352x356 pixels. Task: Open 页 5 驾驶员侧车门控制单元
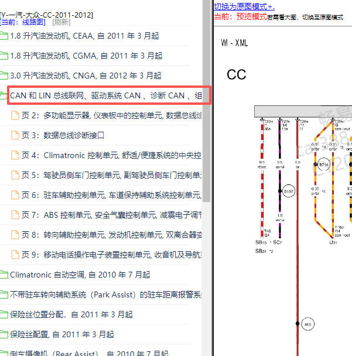[111, 175]
